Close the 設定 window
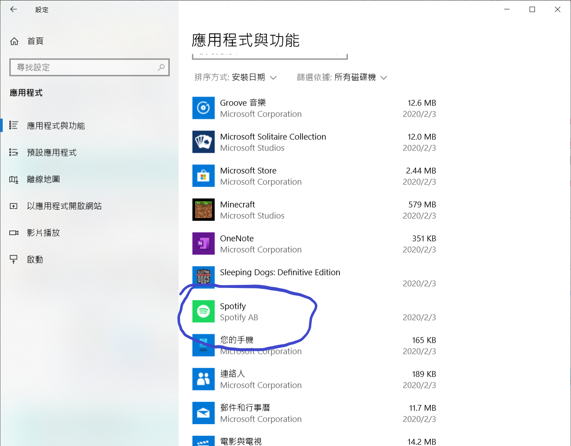571x446 pixels. pyautogui.click(x=558, y=9)
